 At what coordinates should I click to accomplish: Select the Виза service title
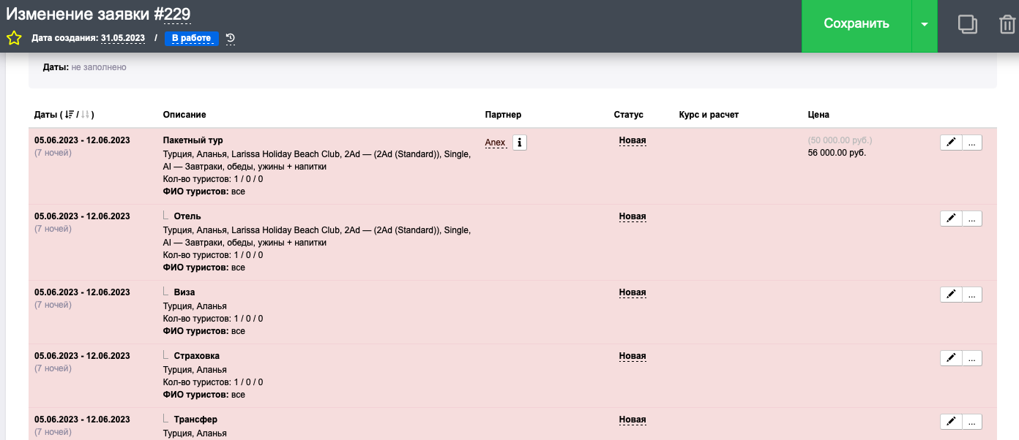tap(184, 292)
